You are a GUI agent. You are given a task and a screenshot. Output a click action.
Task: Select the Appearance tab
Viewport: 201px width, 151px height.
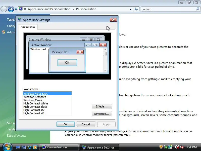point(28,27)
